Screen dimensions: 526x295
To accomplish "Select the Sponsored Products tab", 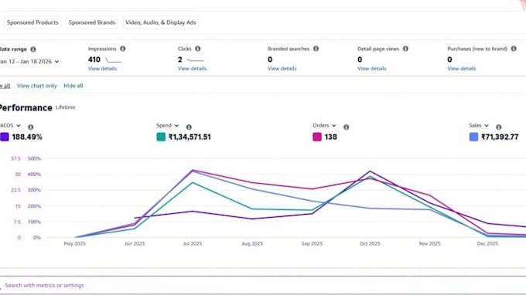I will 32,22.
